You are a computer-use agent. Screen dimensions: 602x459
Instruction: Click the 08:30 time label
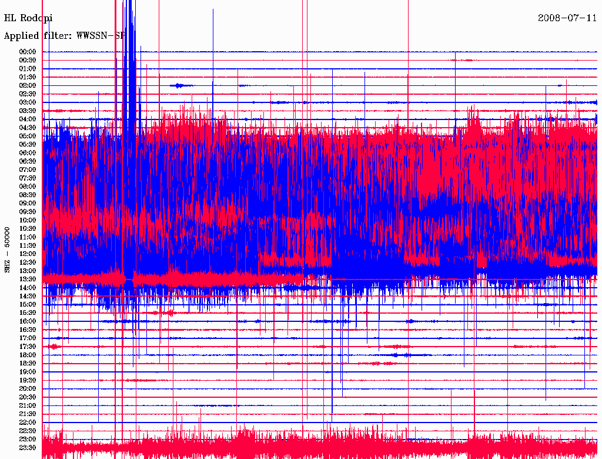point(28,195)
